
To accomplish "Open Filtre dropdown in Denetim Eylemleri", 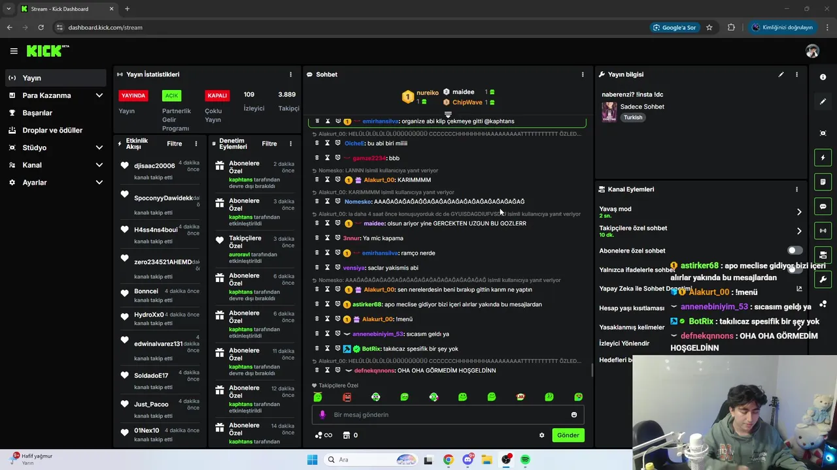I will click(x=269, y=144).
